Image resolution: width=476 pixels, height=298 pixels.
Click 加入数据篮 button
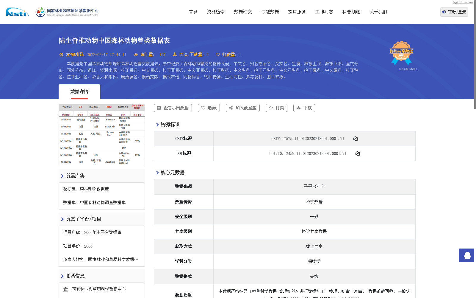(x=243, y=108)
